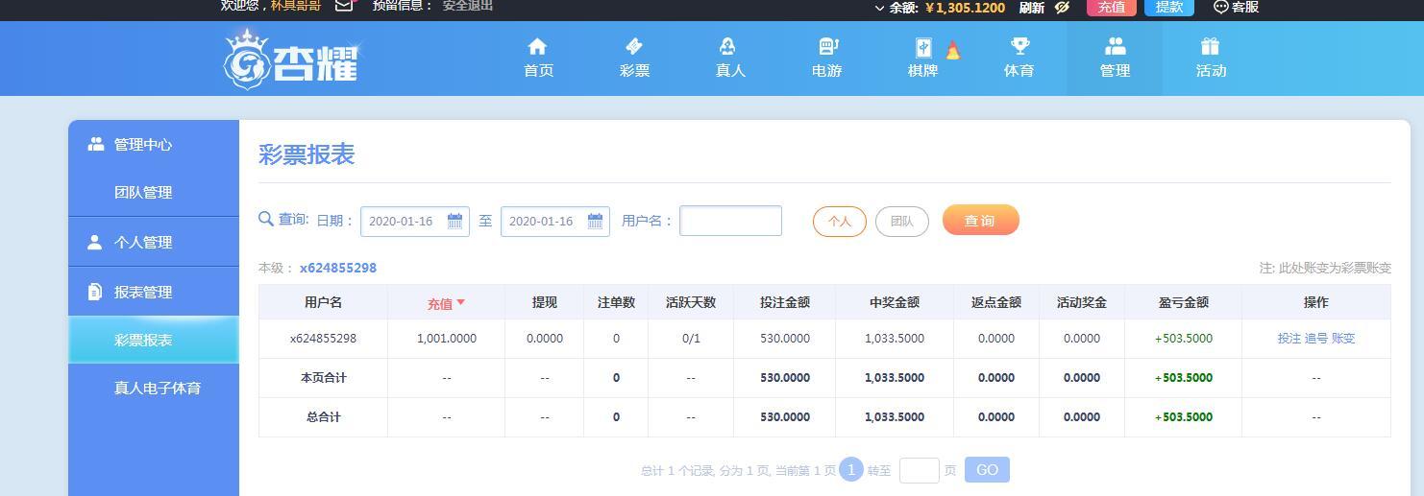
Task: Click the person icon beside 个人管理
Action: 94,242
